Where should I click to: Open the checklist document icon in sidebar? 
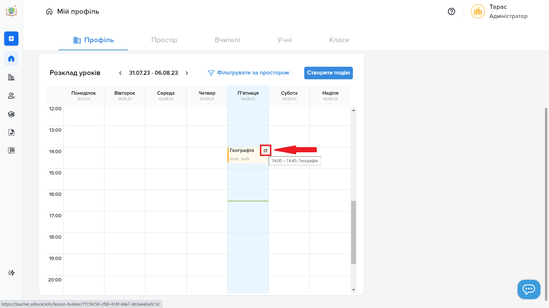[x=11, y=132]
